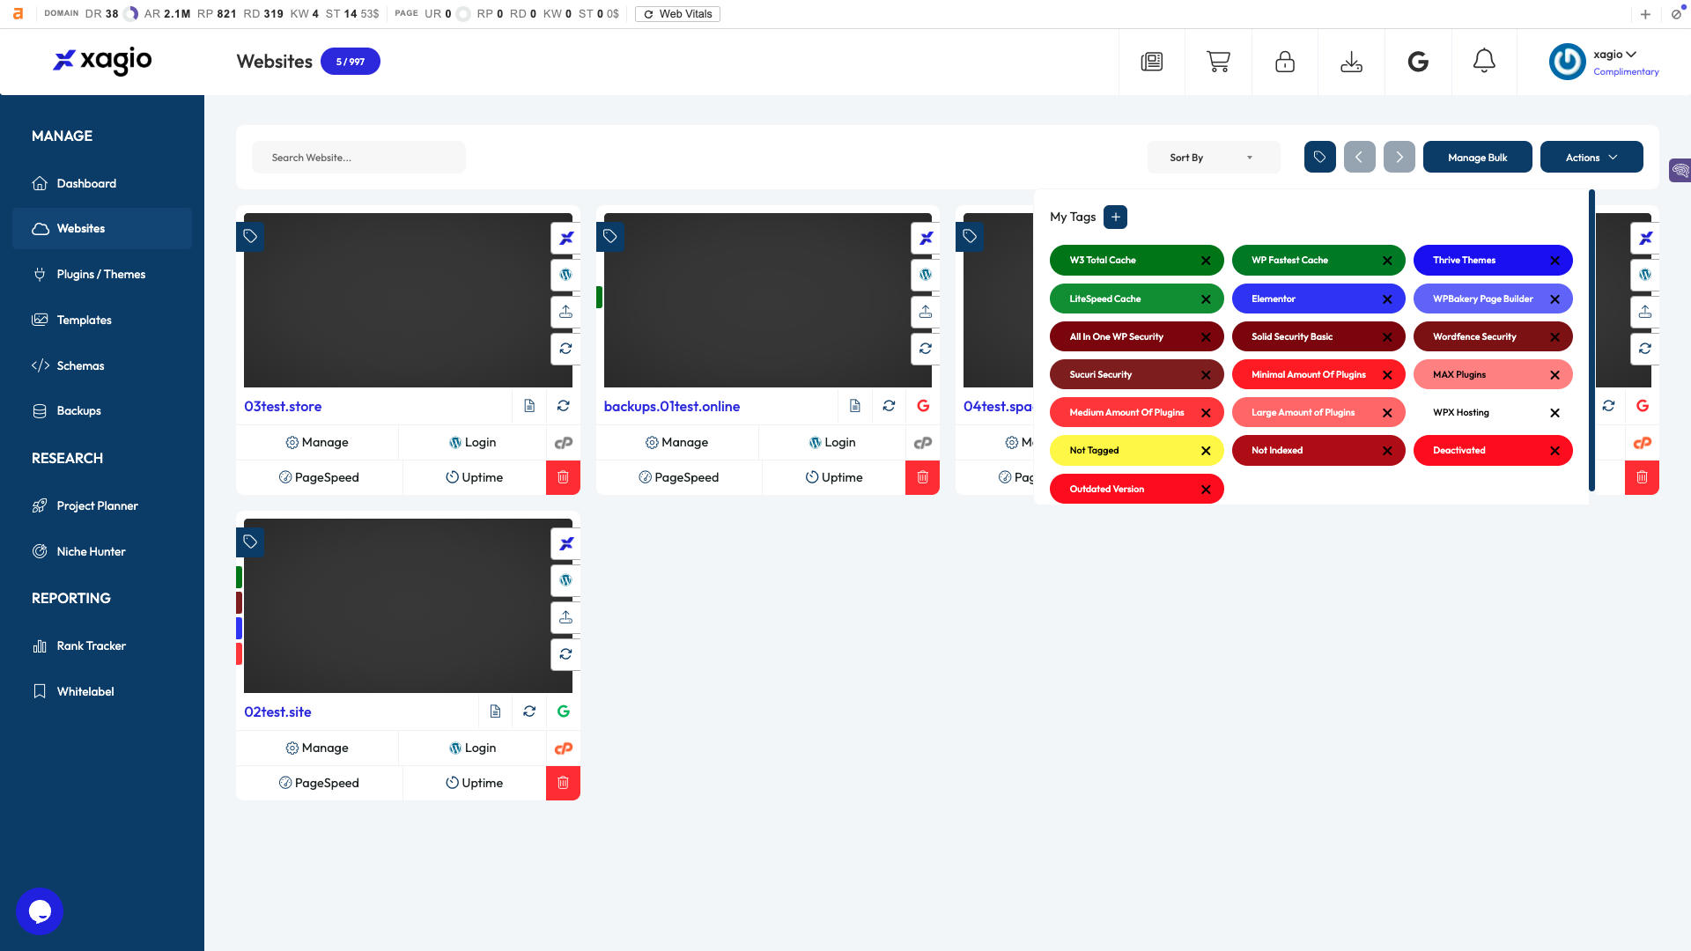
Task: Open the chat support bubble
Action: 40,911
